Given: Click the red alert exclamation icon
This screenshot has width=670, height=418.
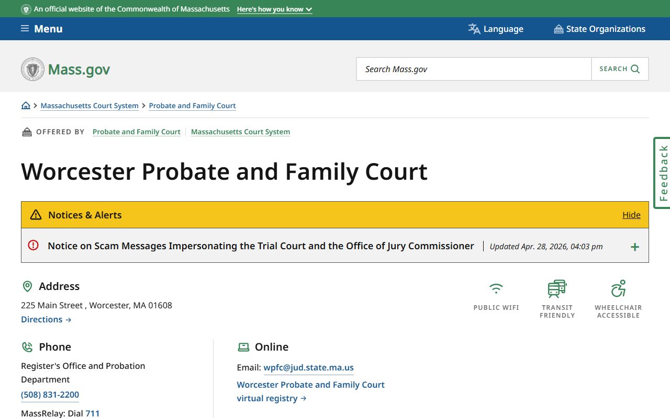Looking at the screenshot, I should (x=33, y=245).
